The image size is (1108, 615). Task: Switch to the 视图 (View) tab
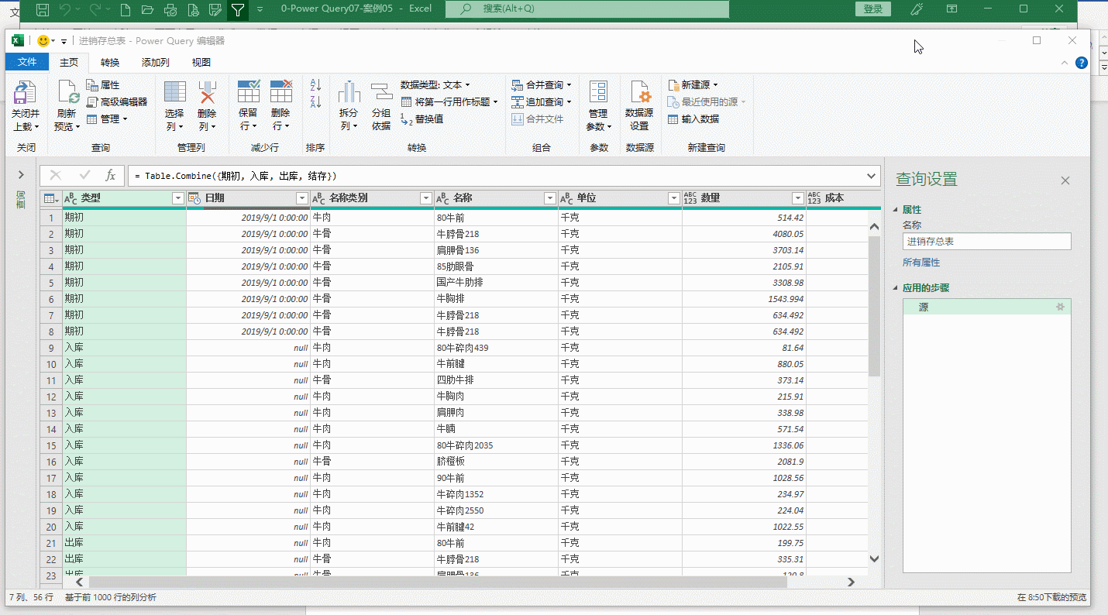click(201, 62)
